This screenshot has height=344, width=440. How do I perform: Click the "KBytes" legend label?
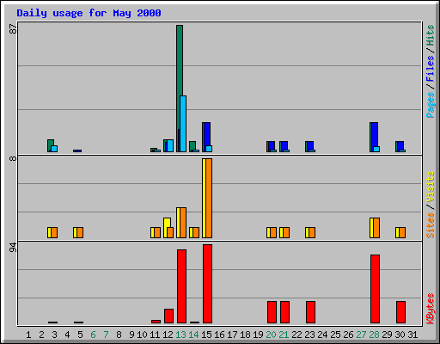coord(430,309)
